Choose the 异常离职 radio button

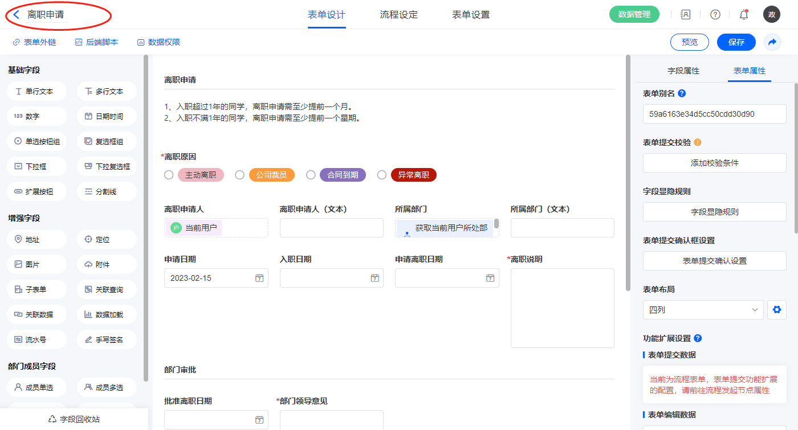click(x=382, y=175)
